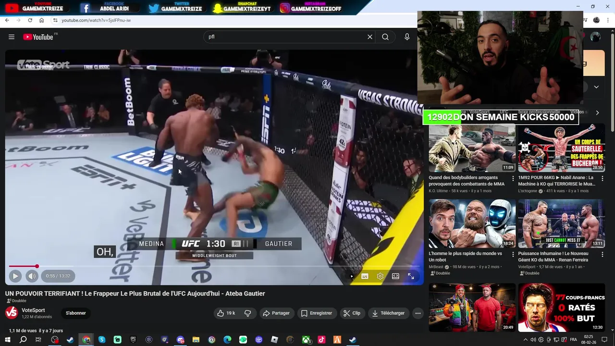Image resolution: width=615 pixels, height=346 pixels.
Task: Dislike the video with thumbs down
Action: pos(248,313)
